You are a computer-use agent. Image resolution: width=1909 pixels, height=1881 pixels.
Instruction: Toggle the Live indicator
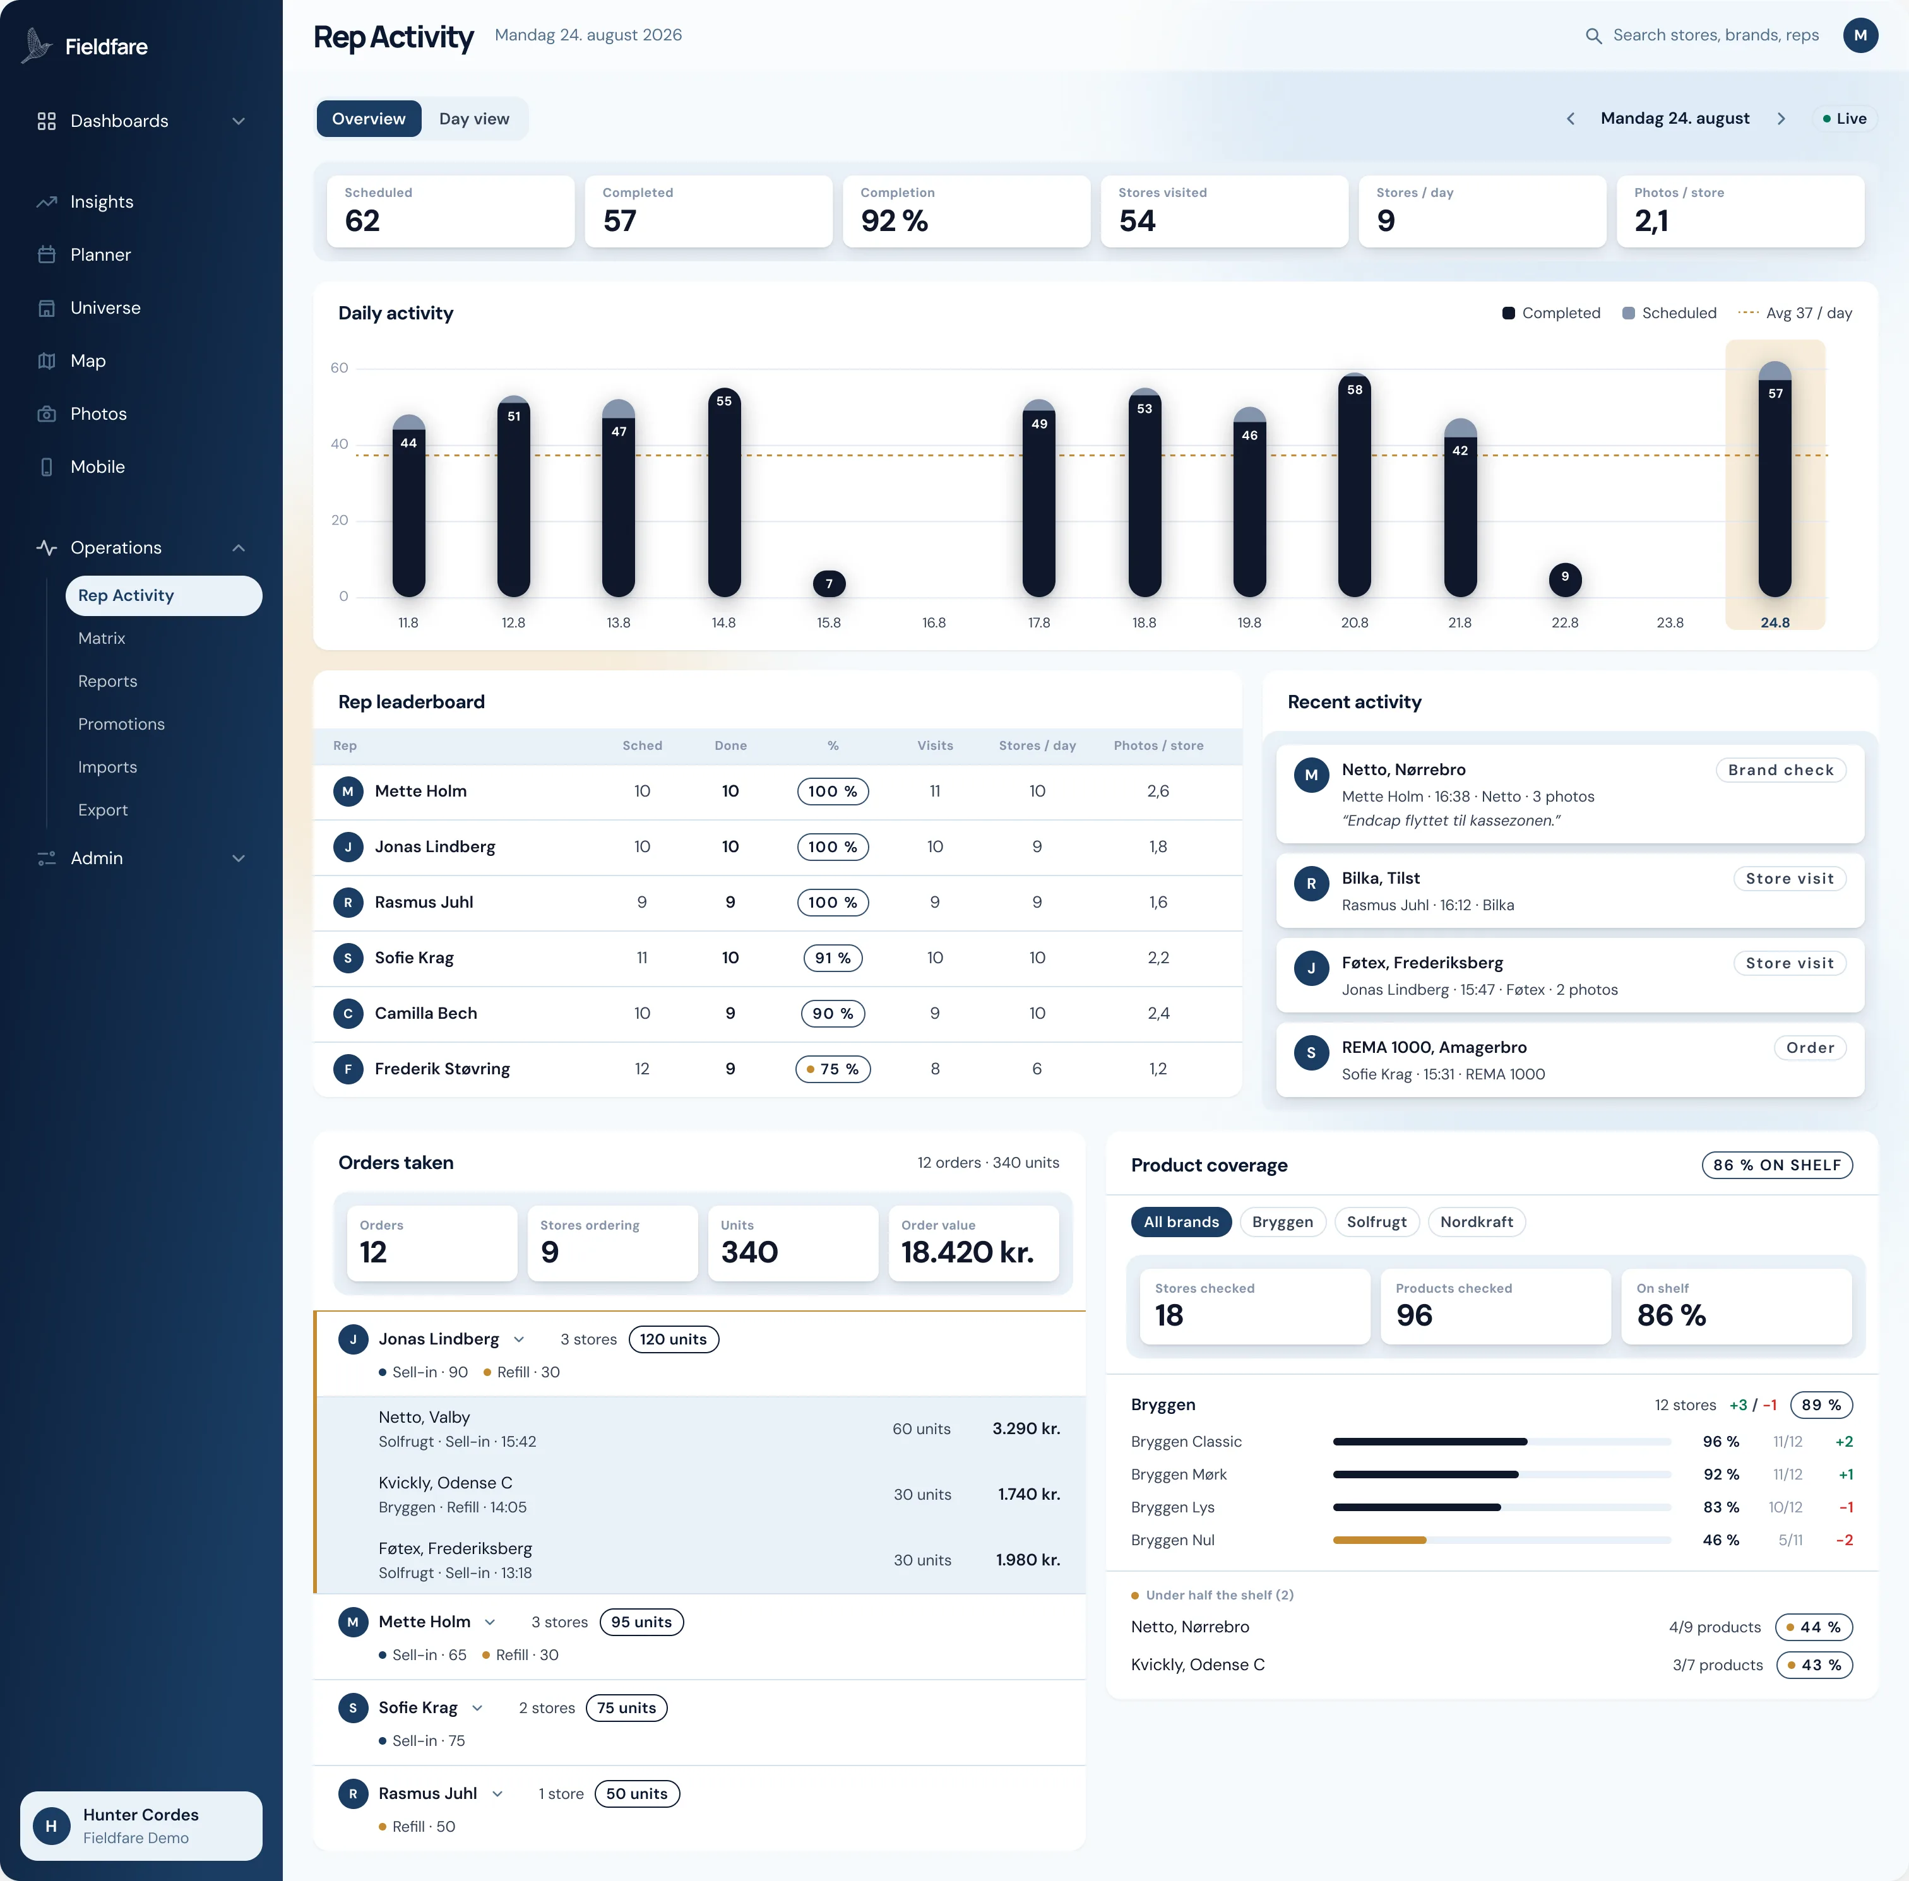[1845, 119]
